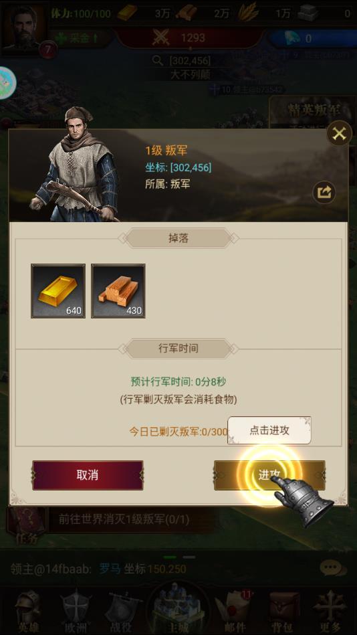Tap the 点击进攻 tooltip bubble
The image size is (357, 635).
tap(269, 430)
